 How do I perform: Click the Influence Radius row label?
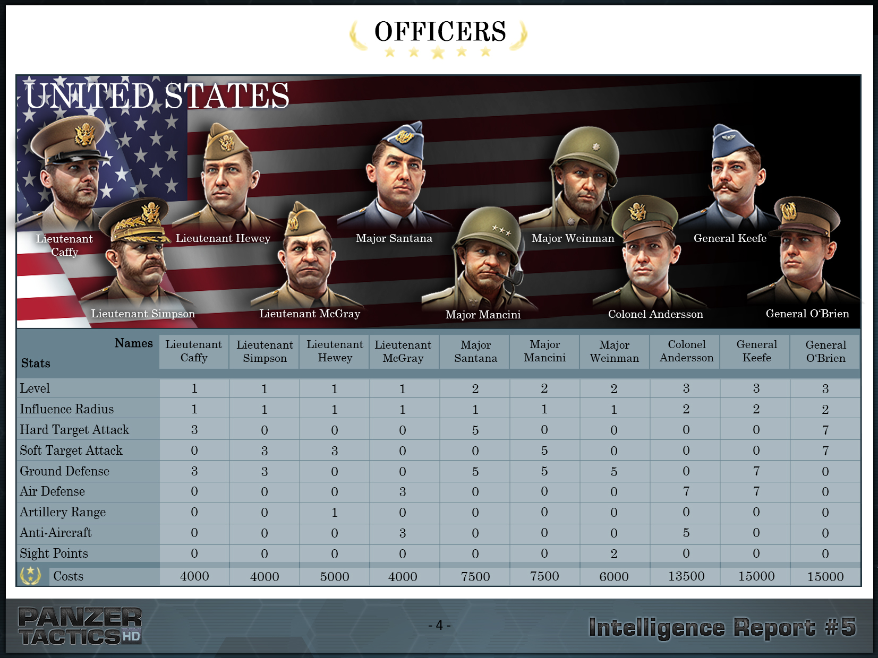coord(67,409)
